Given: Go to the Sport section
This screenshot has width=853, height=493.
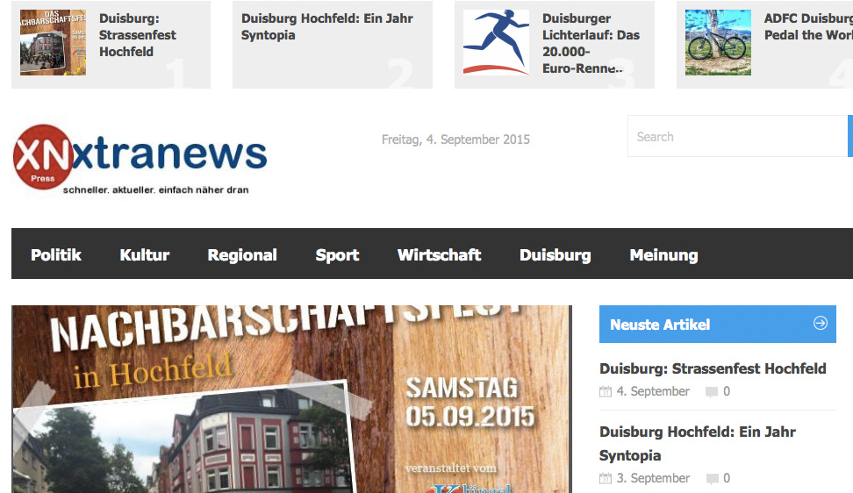Looking at the screenshot, I should click(x=337, y=254).
